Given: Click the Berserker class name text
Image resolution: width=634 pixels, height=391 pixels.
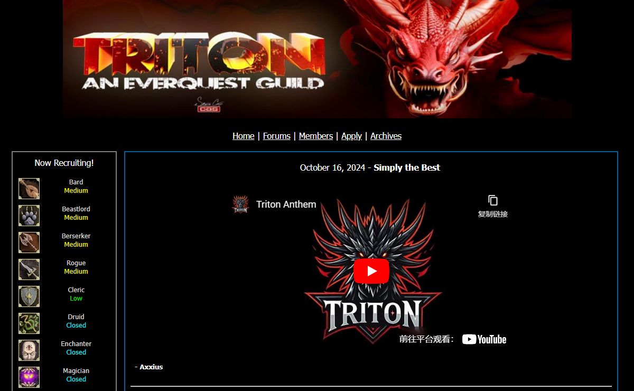Looking at the screenshot, I should click(76, 236).
